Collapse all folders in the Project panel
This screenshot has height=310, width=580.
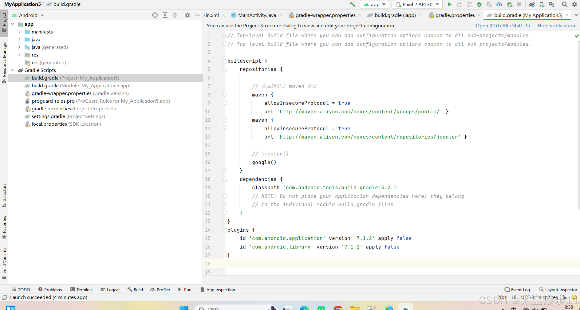(x=175, y=15)
